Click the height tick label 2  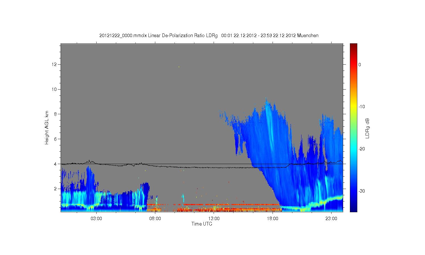click(56, 189)
